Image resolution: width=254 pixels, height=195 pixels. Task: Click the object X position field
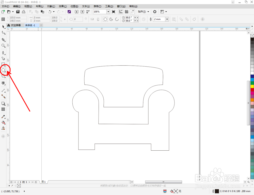[18, 17]
